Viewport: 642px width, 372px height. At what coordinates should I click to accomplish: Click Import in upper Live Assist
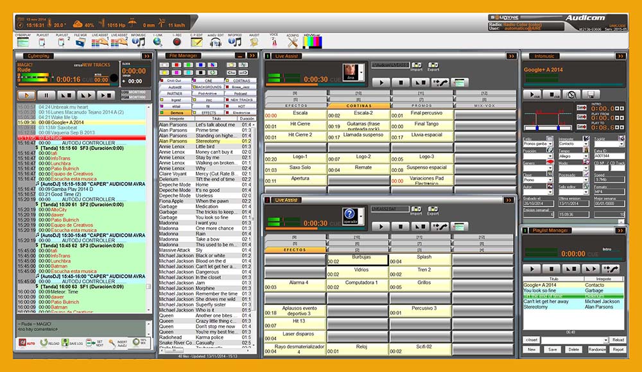click(417, 67)
